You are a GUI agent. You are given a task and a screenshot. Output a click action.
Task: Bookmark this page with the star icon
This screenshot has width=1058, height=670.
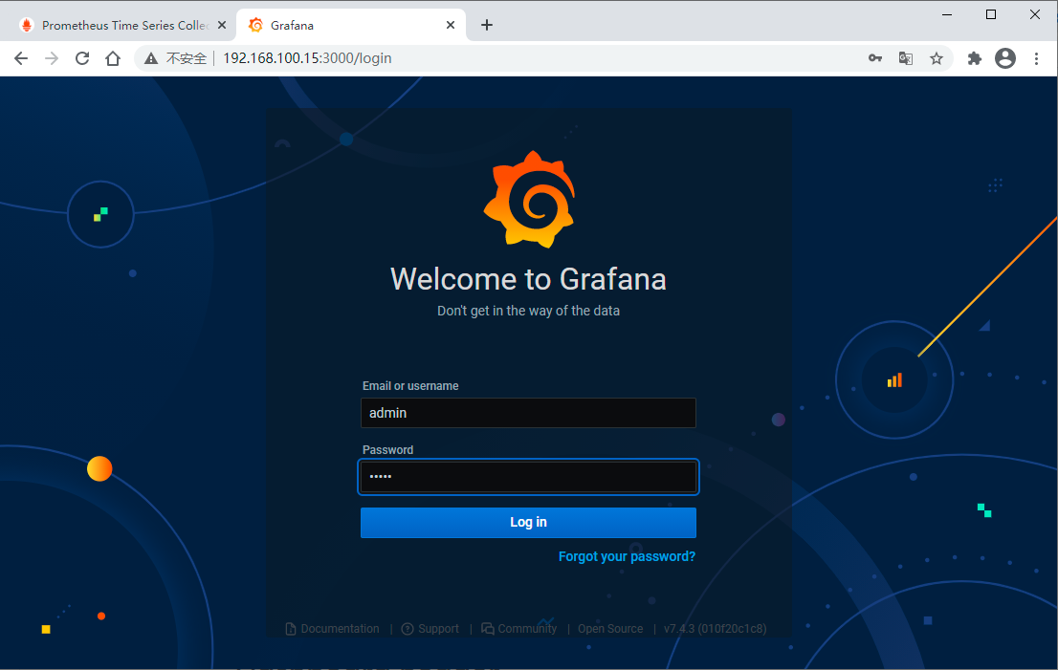tap(937, 58)
